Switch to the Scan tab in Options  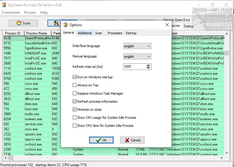coord(99,33)
